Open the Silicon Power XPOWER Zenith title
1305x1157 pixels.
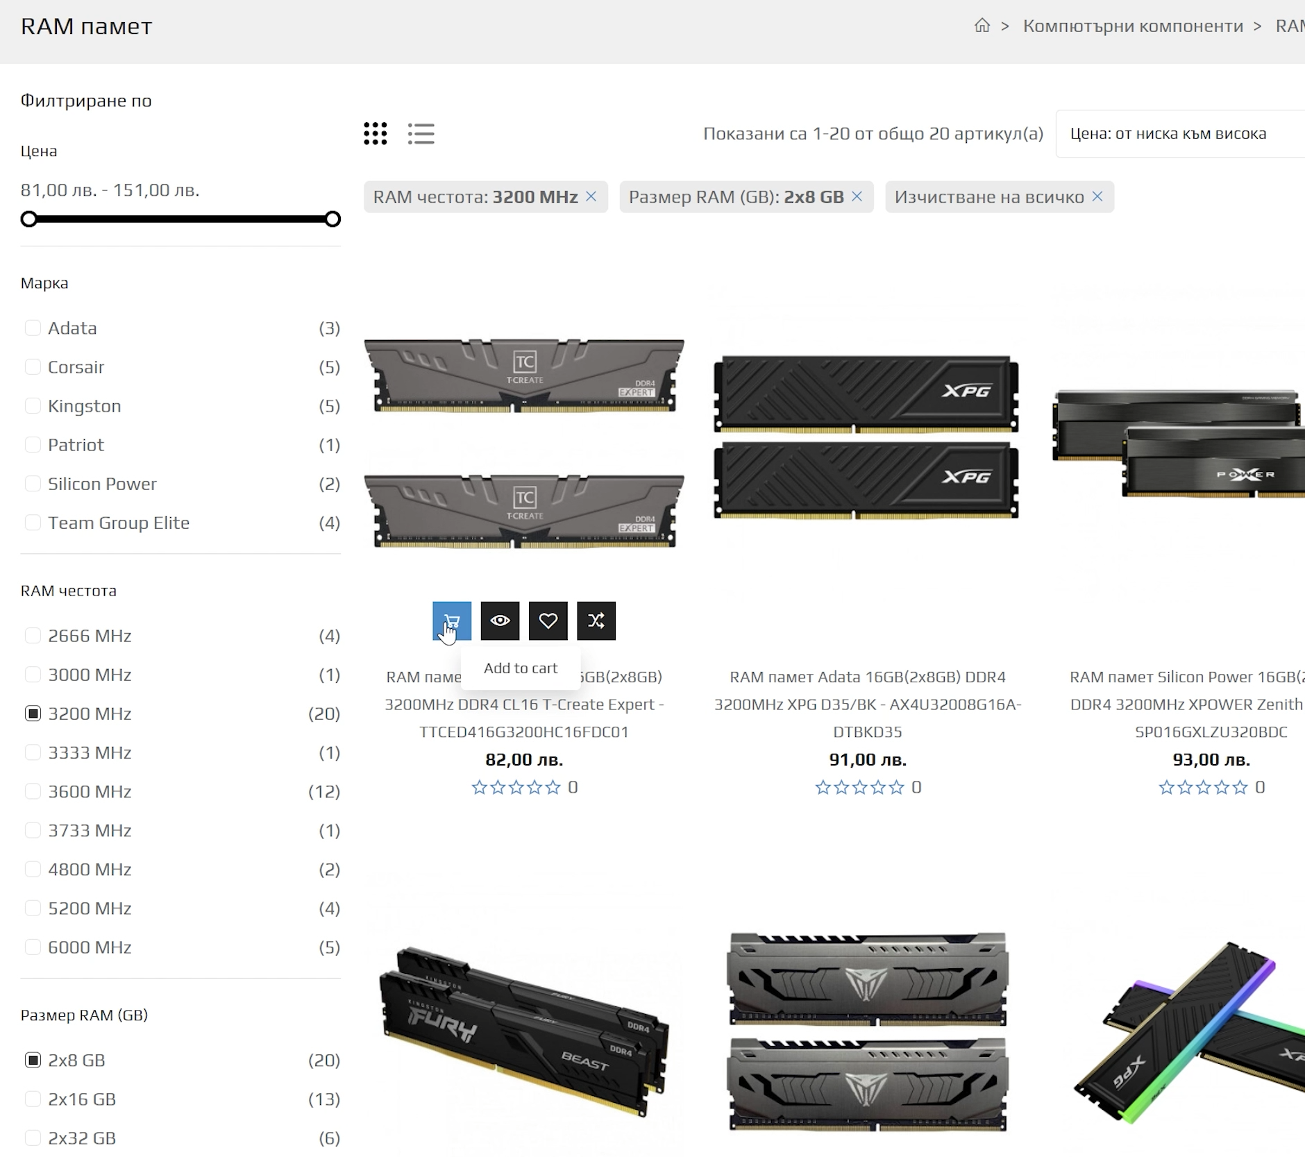coord(1187,704)
